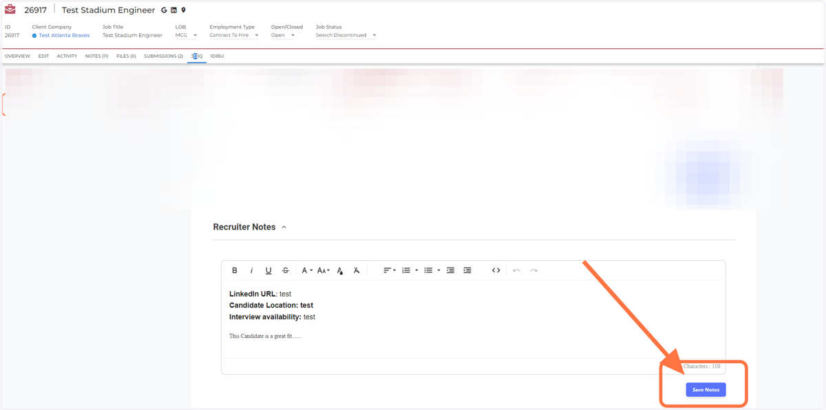Open the Test Atlanta Braves company link
The image size is (826, 410).
pos(64,35)
